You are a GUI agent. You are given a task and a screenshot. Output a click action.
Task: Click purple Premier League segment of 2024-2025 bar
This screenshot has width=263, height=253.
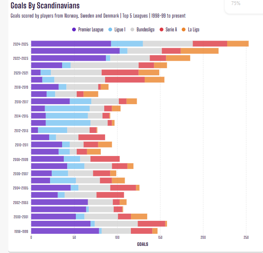[71, 44]
